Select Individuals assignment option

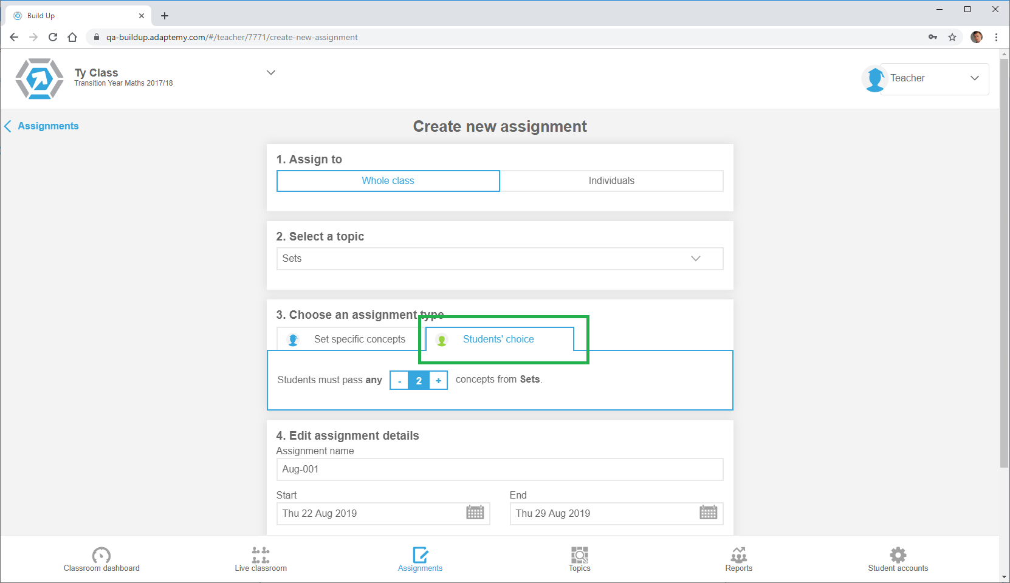pyautogui.click(x=611, y=181)
